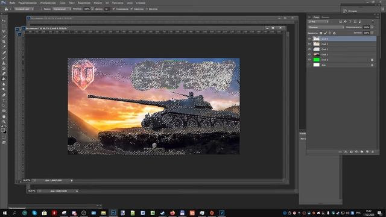Open the Основной цвет fill source dropdown
Image resolution: width=386 pixels, height=217 pixels.
click(24, 9)
